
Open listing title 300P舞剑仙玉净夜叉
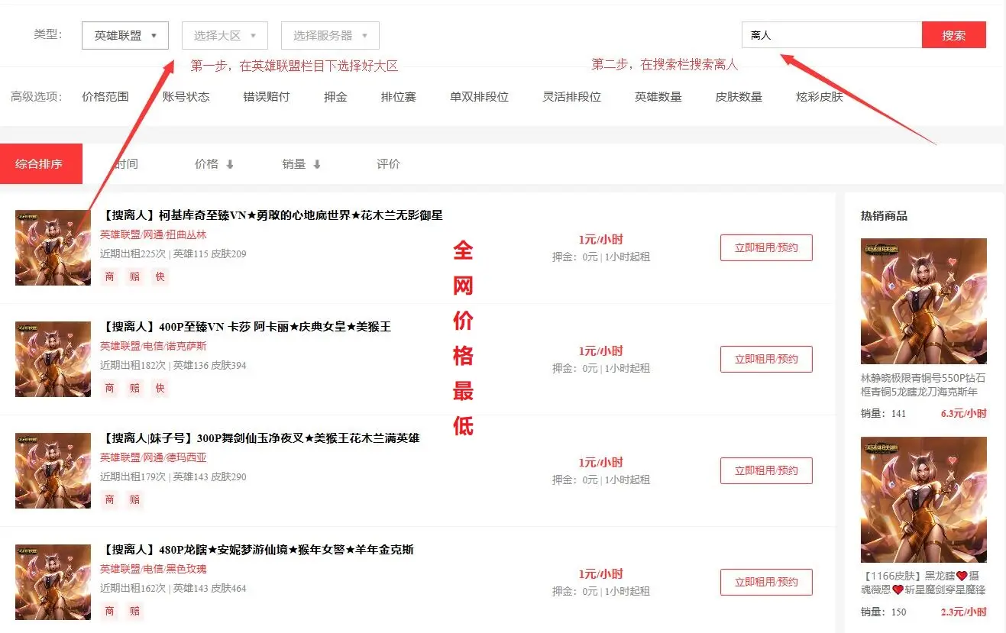coord(260,438)
